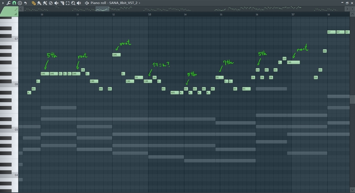Select the C#6 note after bar 51
The image size is (355, 193).
94,81
